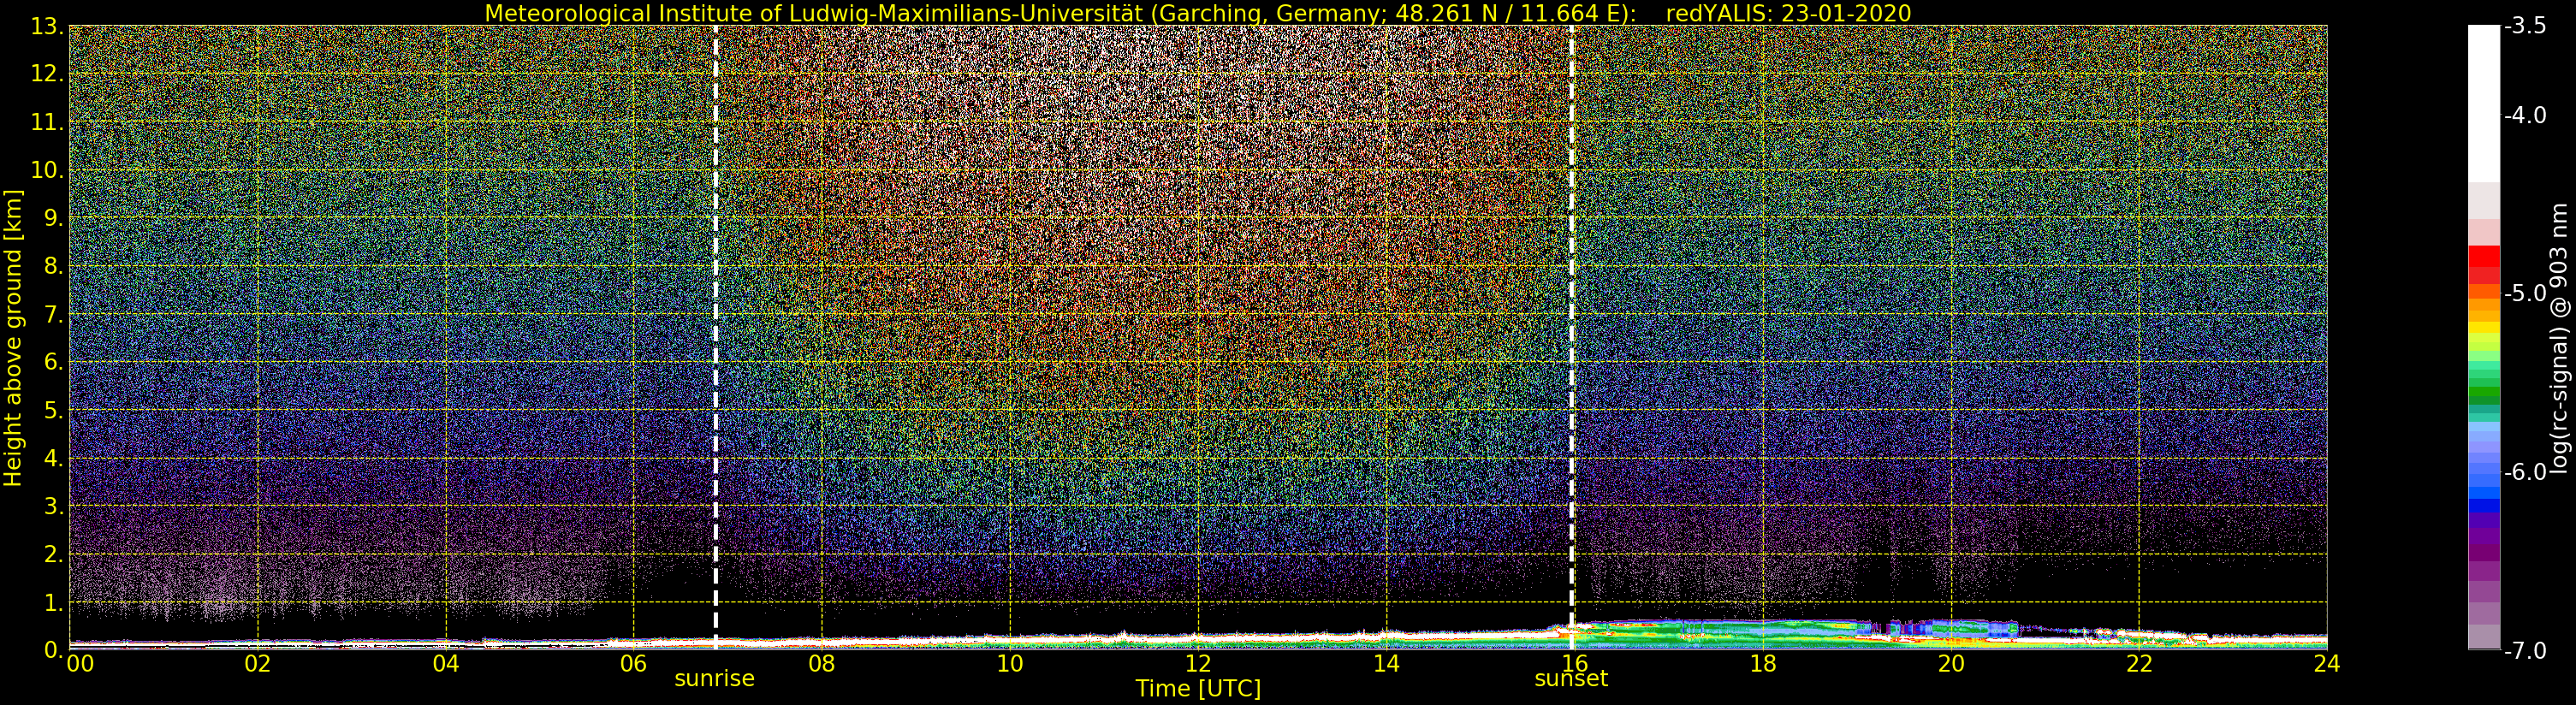Click the sunset label below the time axis

coord(1571,679)
